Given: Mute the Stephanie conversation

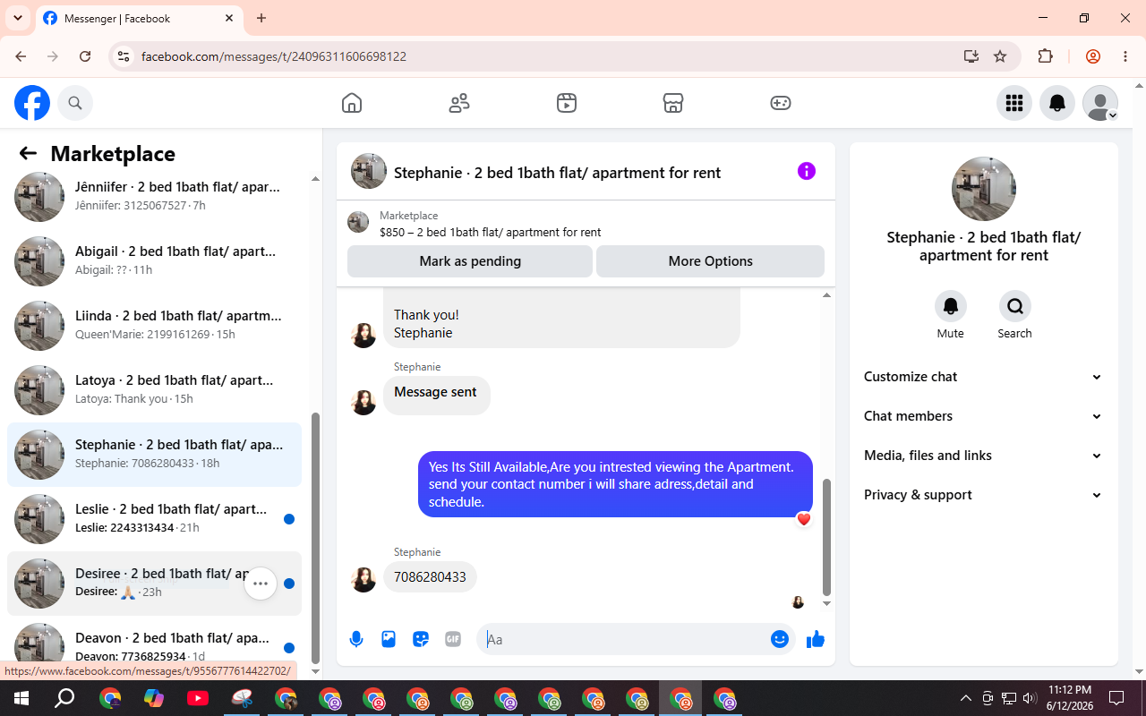Looking at the screenshot, I should [951, 306].
